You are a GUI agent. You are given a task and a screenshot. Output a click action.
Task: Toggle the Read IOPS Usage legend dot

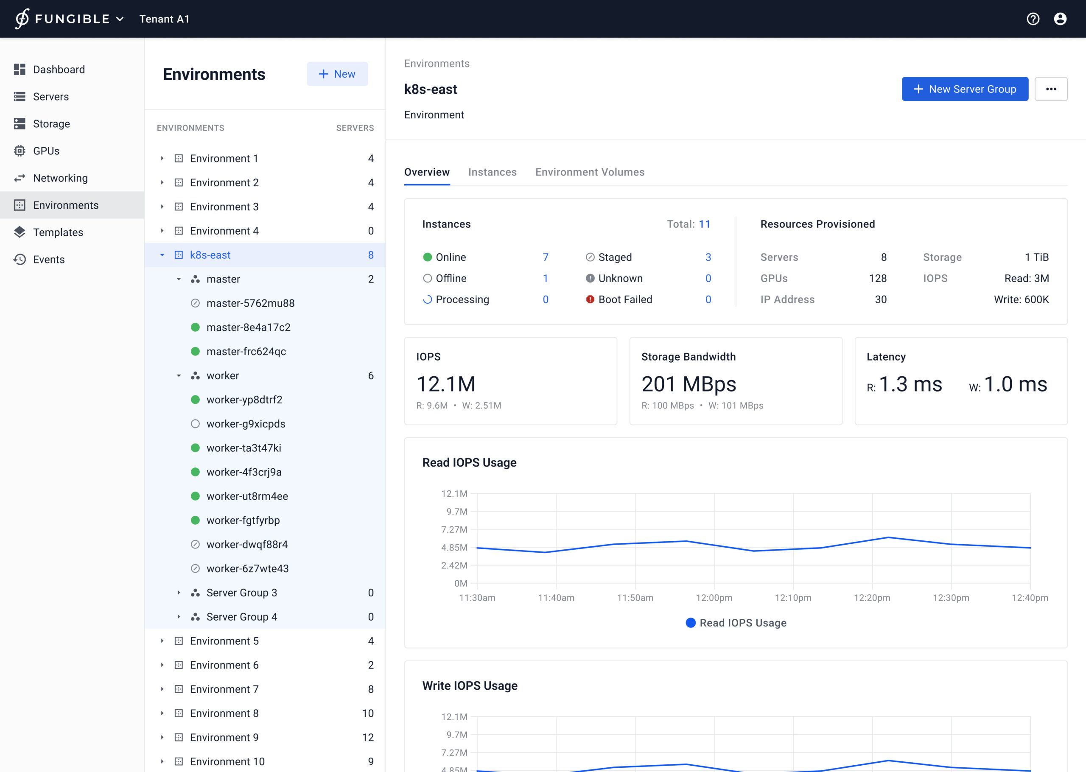click(691, 623)
